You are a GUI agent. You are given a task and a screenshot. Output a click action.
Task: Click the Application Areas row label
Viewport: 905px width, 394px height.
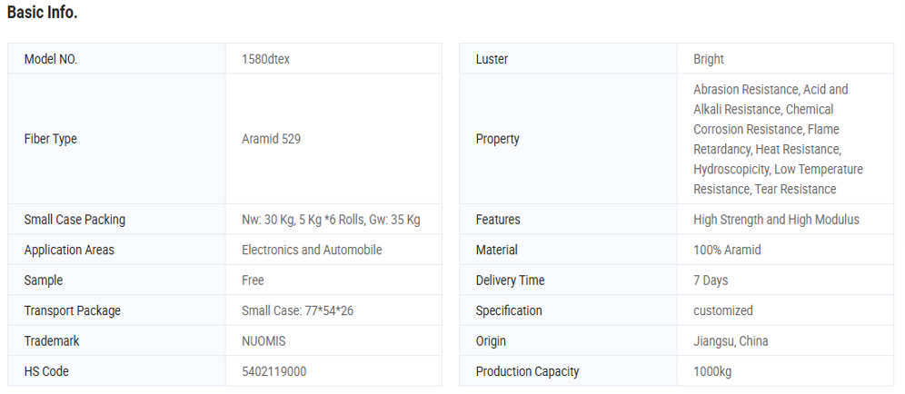[x=69, y=250]
